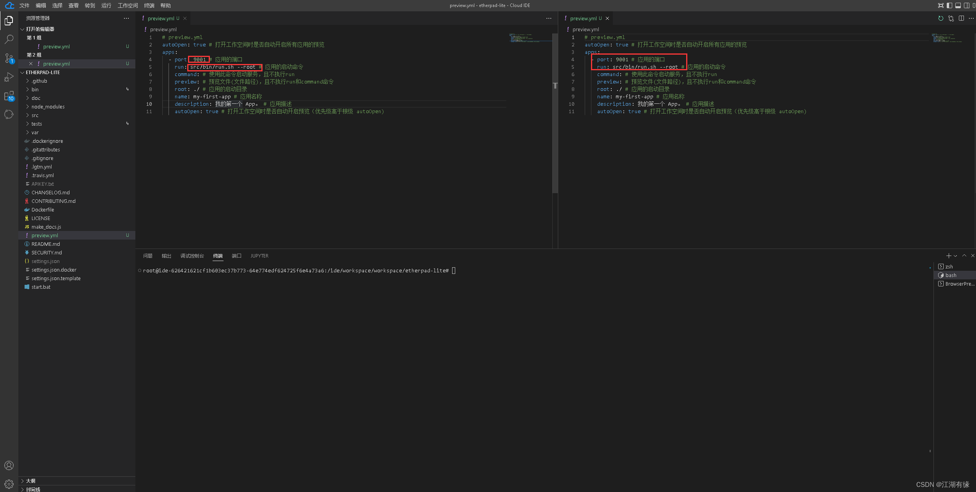
Task: Open the Run and Debug view
Action: (x=9, y=77)
